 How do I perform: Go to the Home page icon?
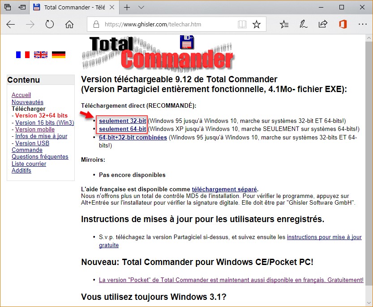coord(69,24)
